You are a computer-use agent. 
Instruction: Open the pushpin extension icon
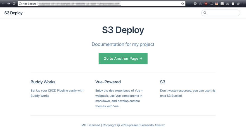(x=222, y=4)
